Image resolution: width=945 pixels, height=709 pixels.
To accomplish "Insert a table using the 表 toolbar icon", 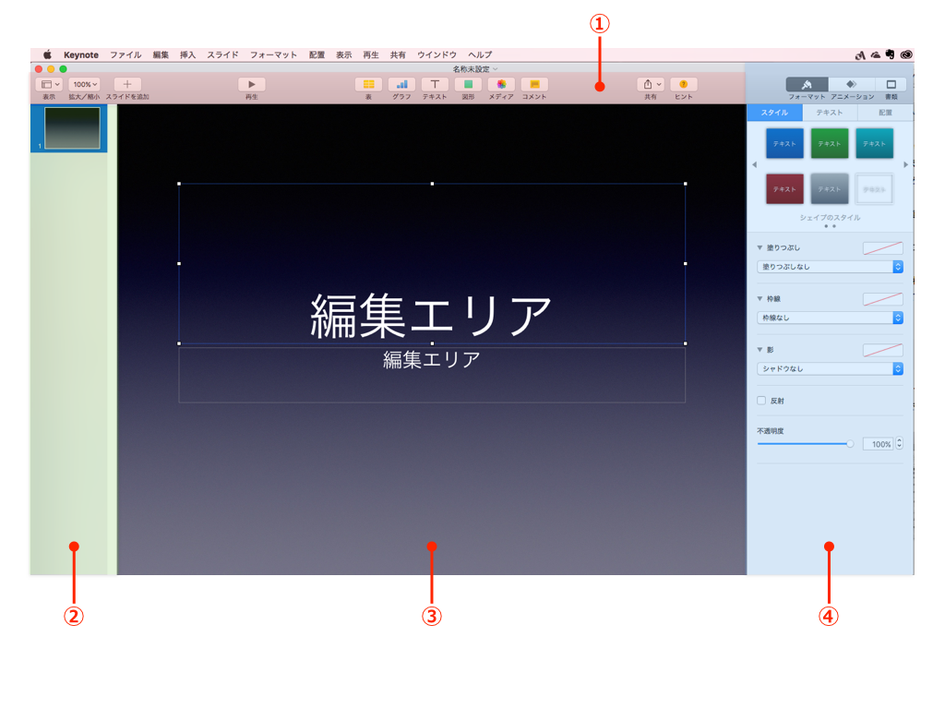I will [x=368, y=84].
